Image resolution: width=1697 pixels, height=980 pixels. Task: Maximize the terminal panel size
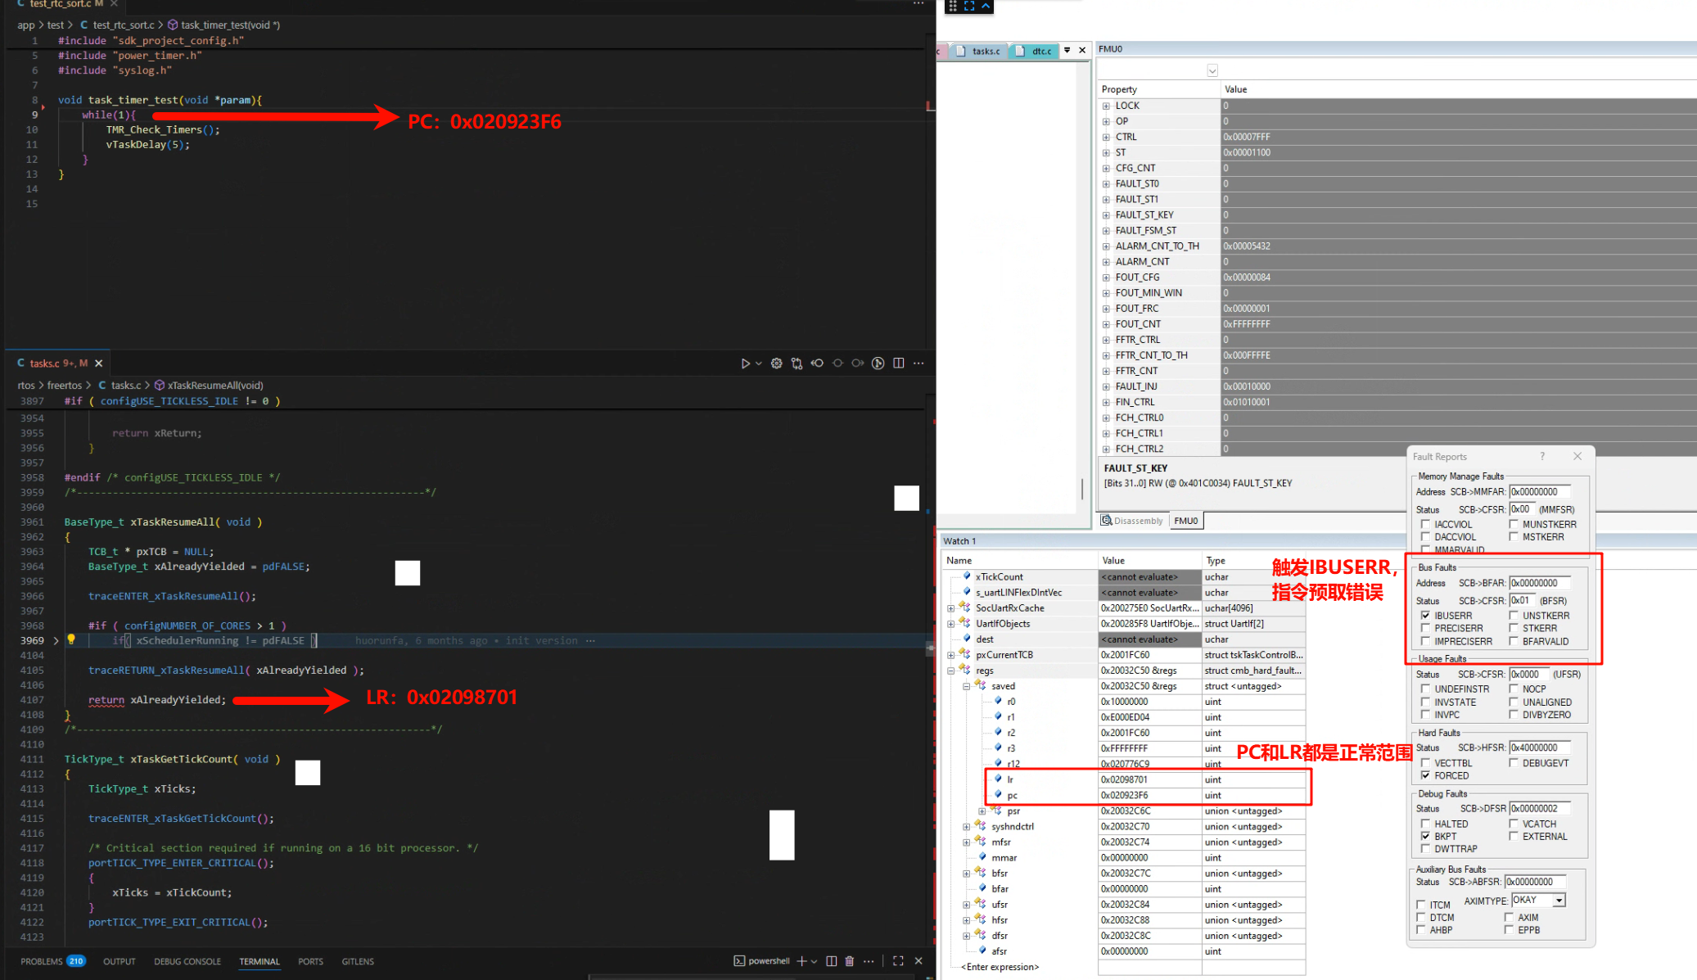[898, 961]
